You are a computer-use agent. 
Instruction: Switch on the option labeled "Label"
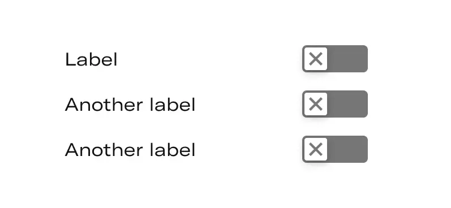335,59
